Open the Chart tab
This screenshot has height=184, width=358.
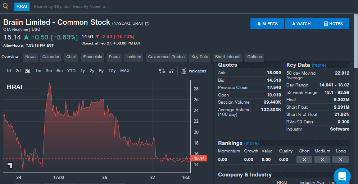71,57
